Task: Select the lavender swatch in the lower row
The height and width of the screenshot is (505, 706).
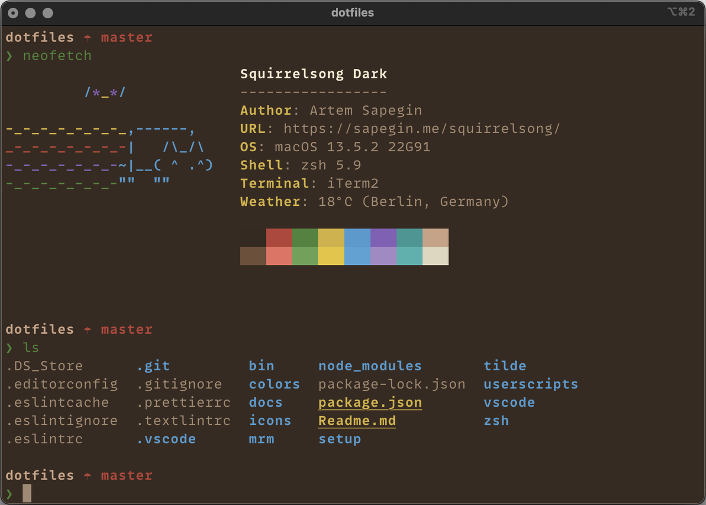Action: [x=383, y=256]
